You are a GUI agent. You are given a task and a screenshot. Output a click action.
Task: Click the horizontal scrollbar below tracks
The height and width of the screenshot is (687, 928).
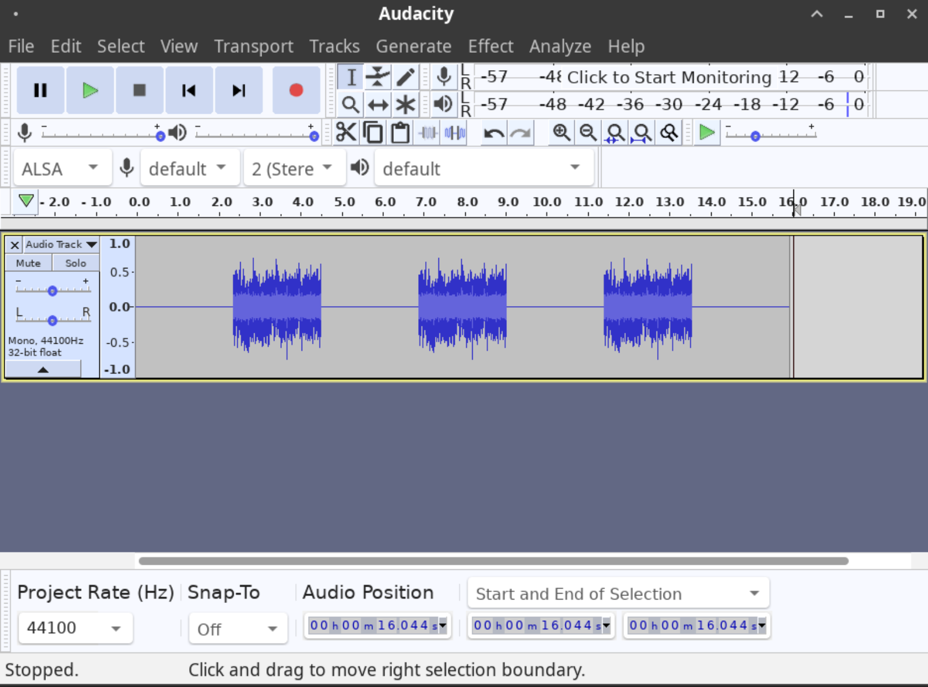click(x=494, y=561)
